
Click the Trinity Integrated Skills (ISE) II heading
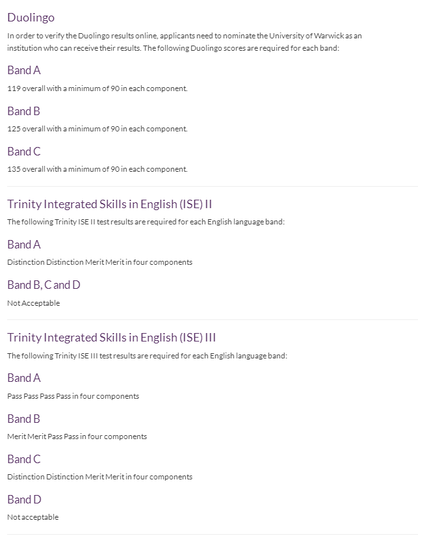coord(110,204)
